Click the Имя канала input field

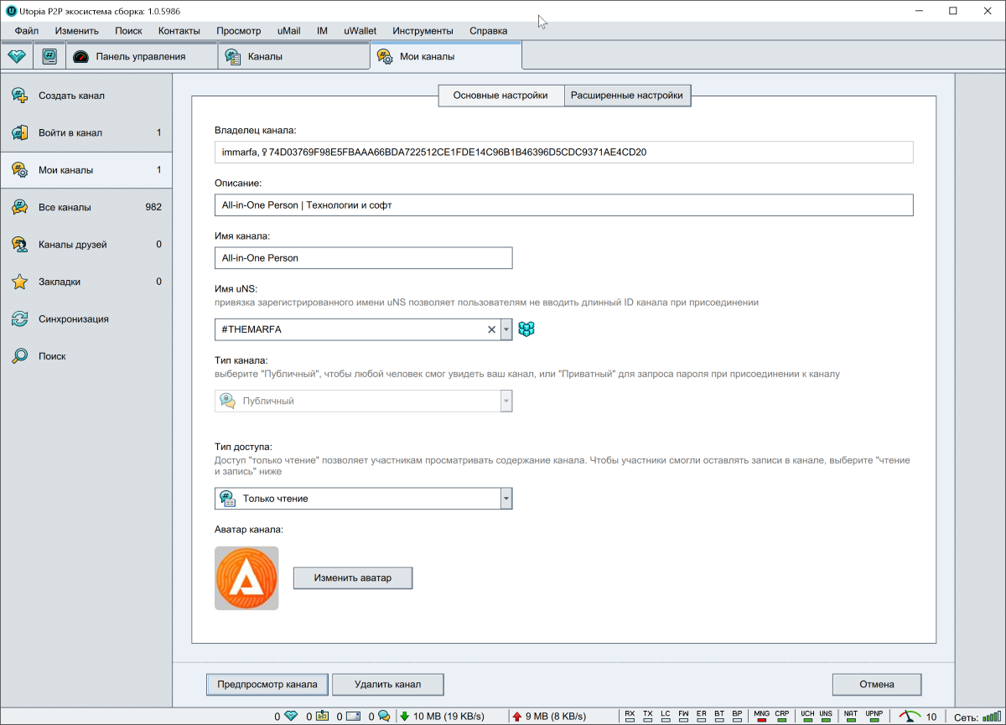click(x=363, y=258)
